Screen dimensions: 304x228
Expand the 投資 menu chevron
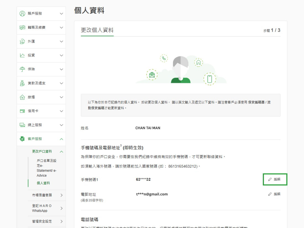click(x=61, y=55)
